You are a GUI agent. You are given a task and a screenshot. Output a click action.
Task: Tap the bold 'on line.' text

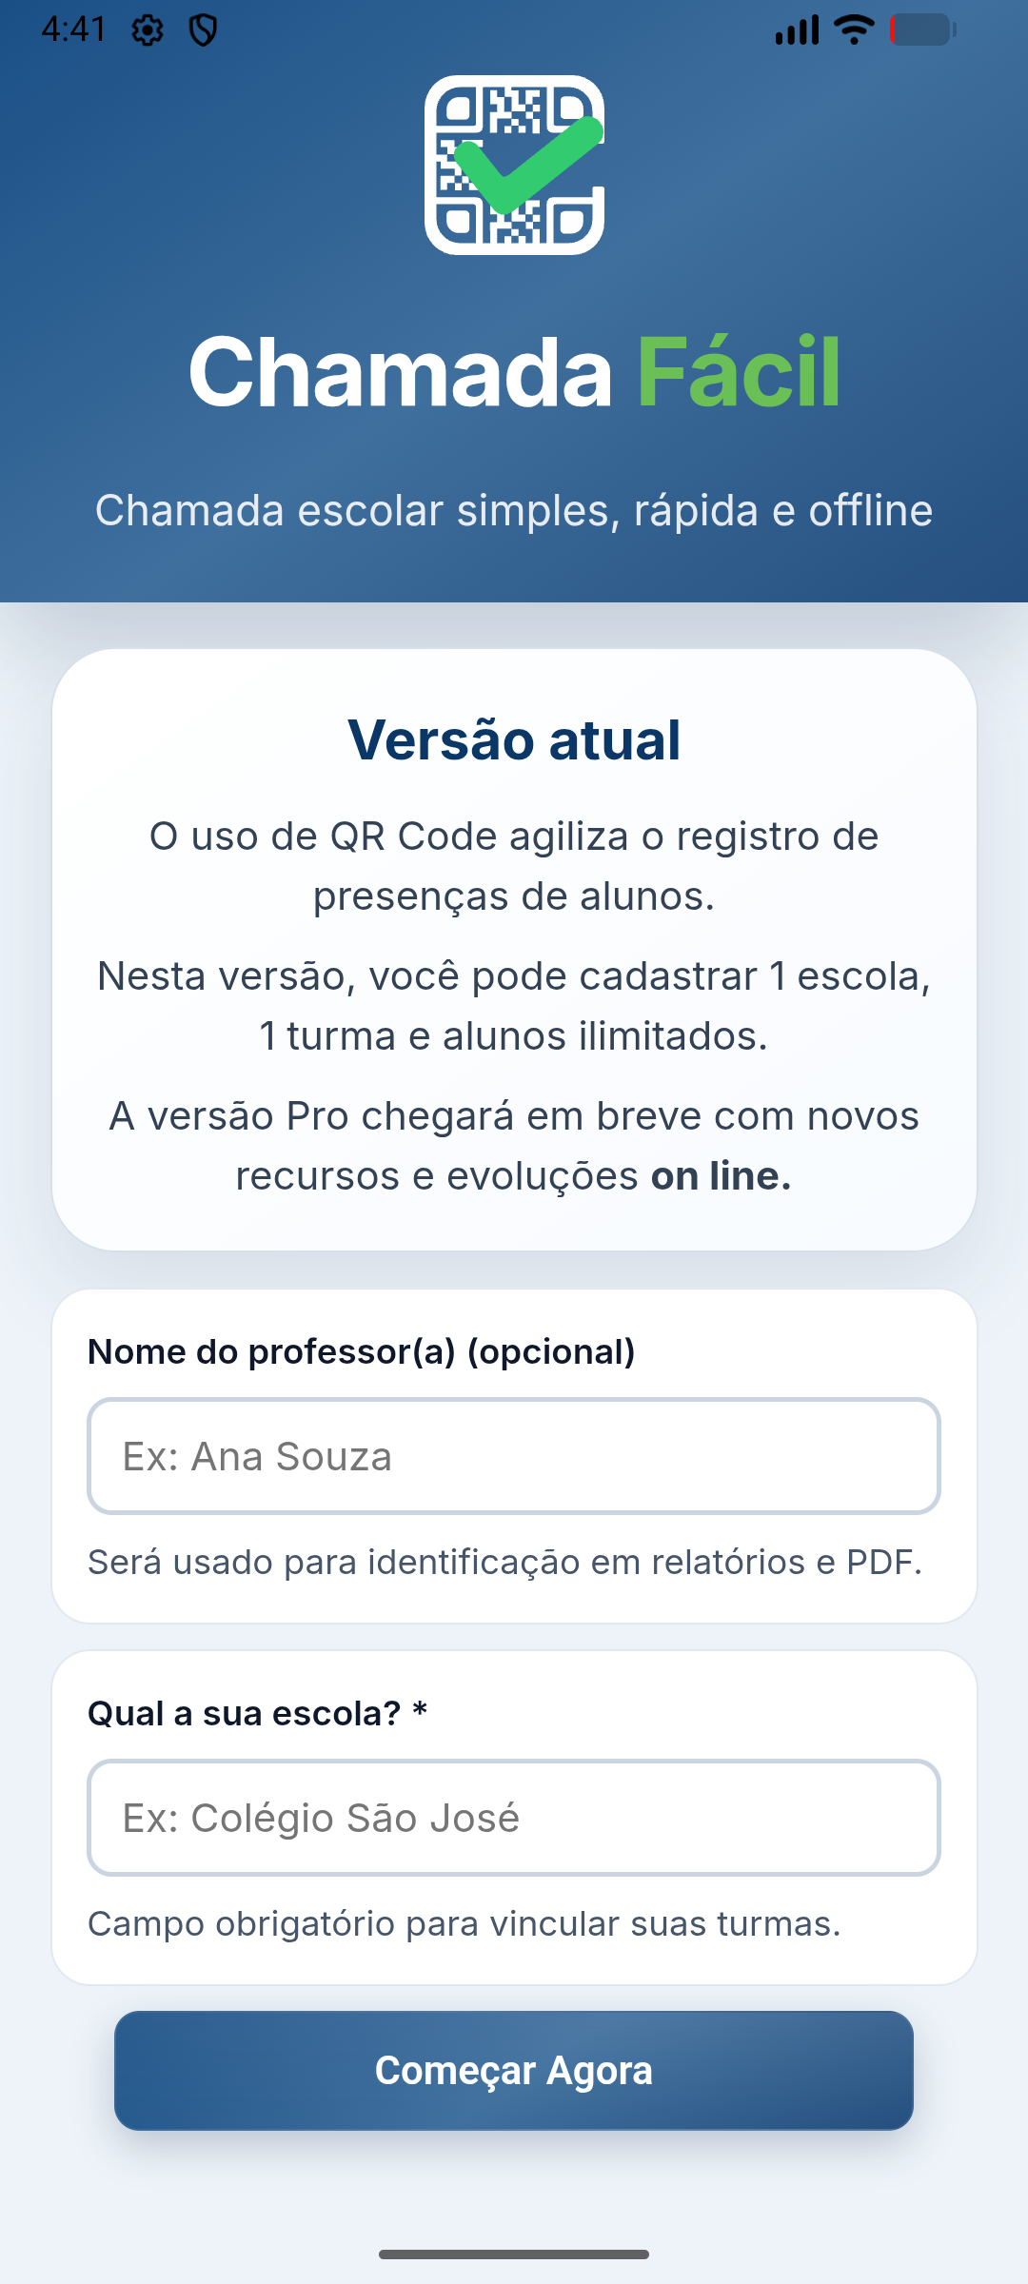click(721, 1176)
